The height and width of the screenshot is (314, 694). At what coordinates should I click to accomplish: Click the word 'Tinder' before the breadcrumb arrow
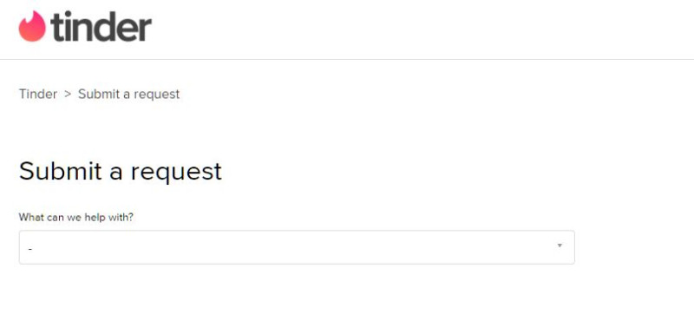point(38,94)
